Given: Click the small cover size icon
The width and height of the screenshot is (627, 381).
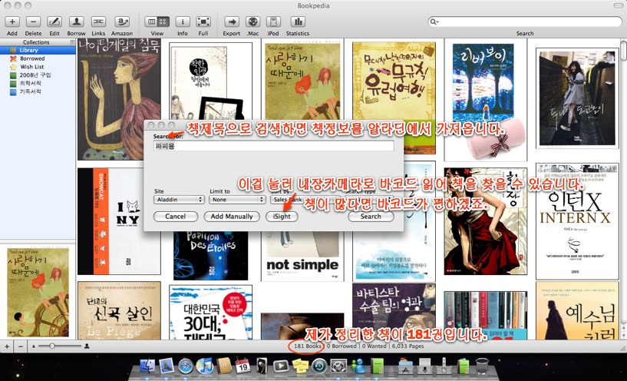Looking at the screenshot, I should click(x=34, y=346).
